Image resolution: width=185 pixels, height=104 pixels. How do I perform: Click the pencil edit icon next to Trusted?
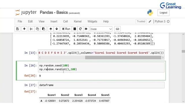click(150, 21)
